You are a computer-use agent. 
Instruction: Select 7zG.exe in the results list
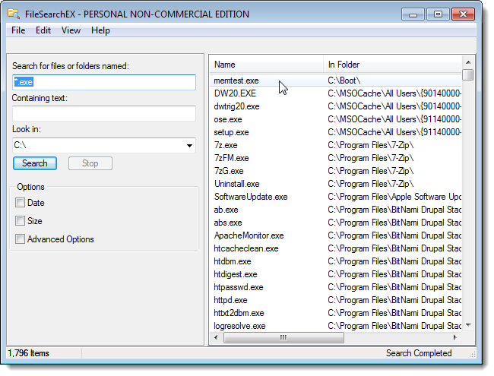click(229, 171)
